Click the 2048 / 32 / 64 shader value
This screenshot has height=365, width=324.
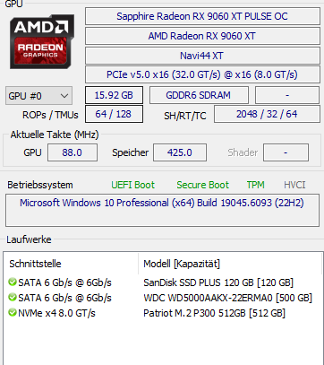pos(267,114)
